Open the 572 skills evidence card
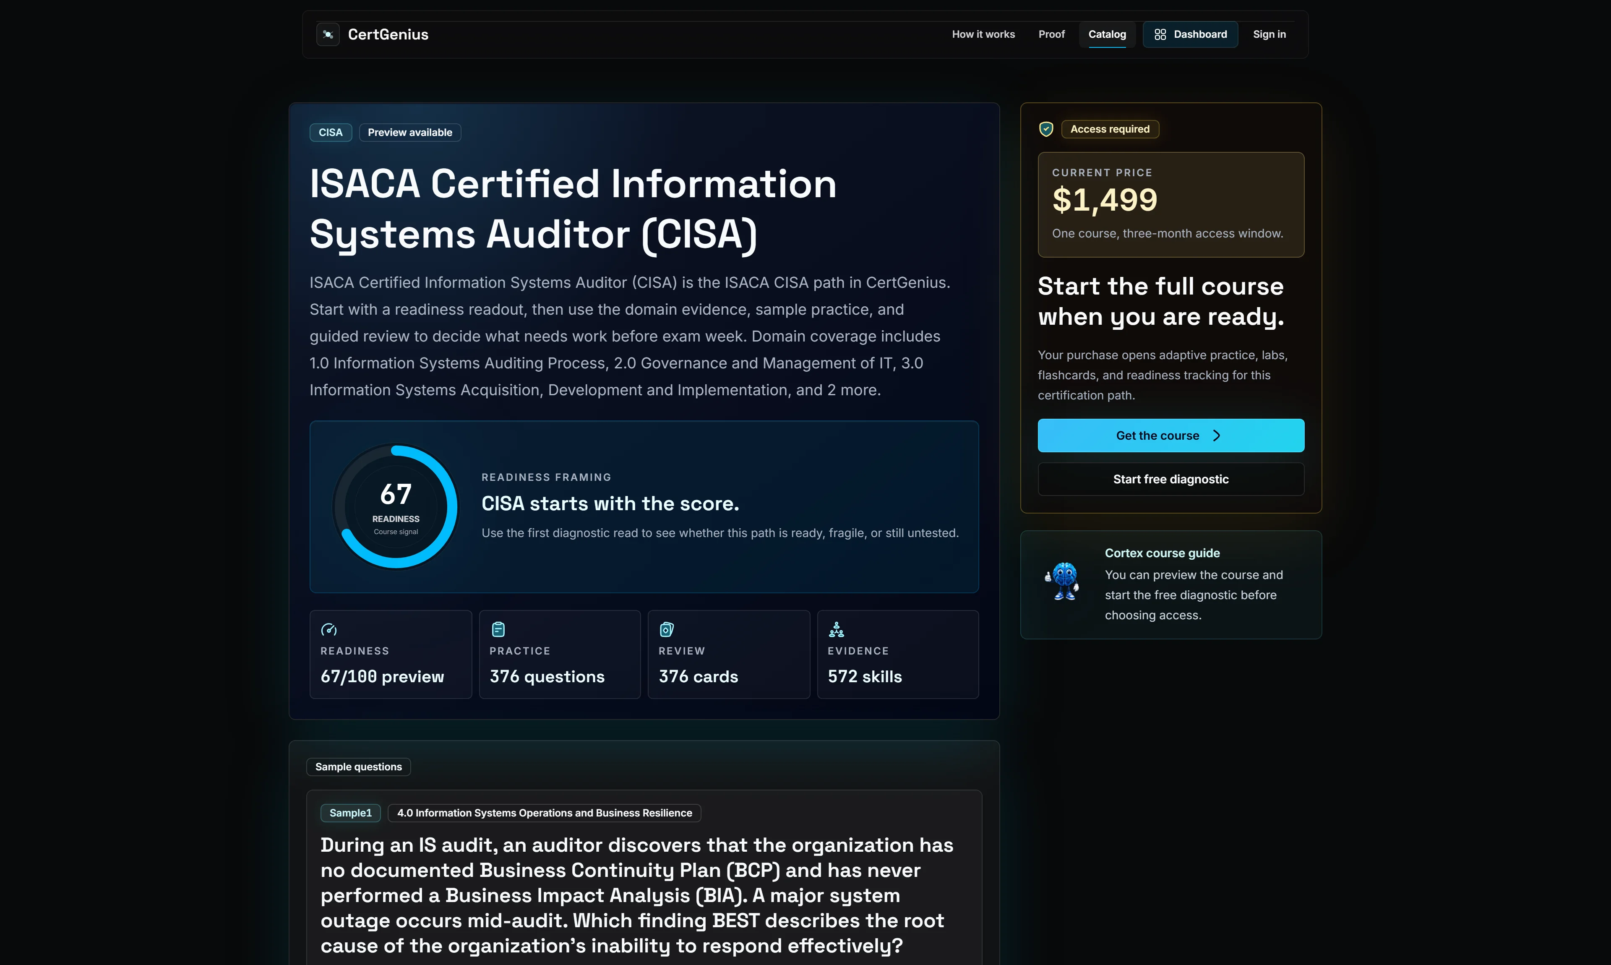Viewport: 1611px width, 965px height. pos(898,655)
